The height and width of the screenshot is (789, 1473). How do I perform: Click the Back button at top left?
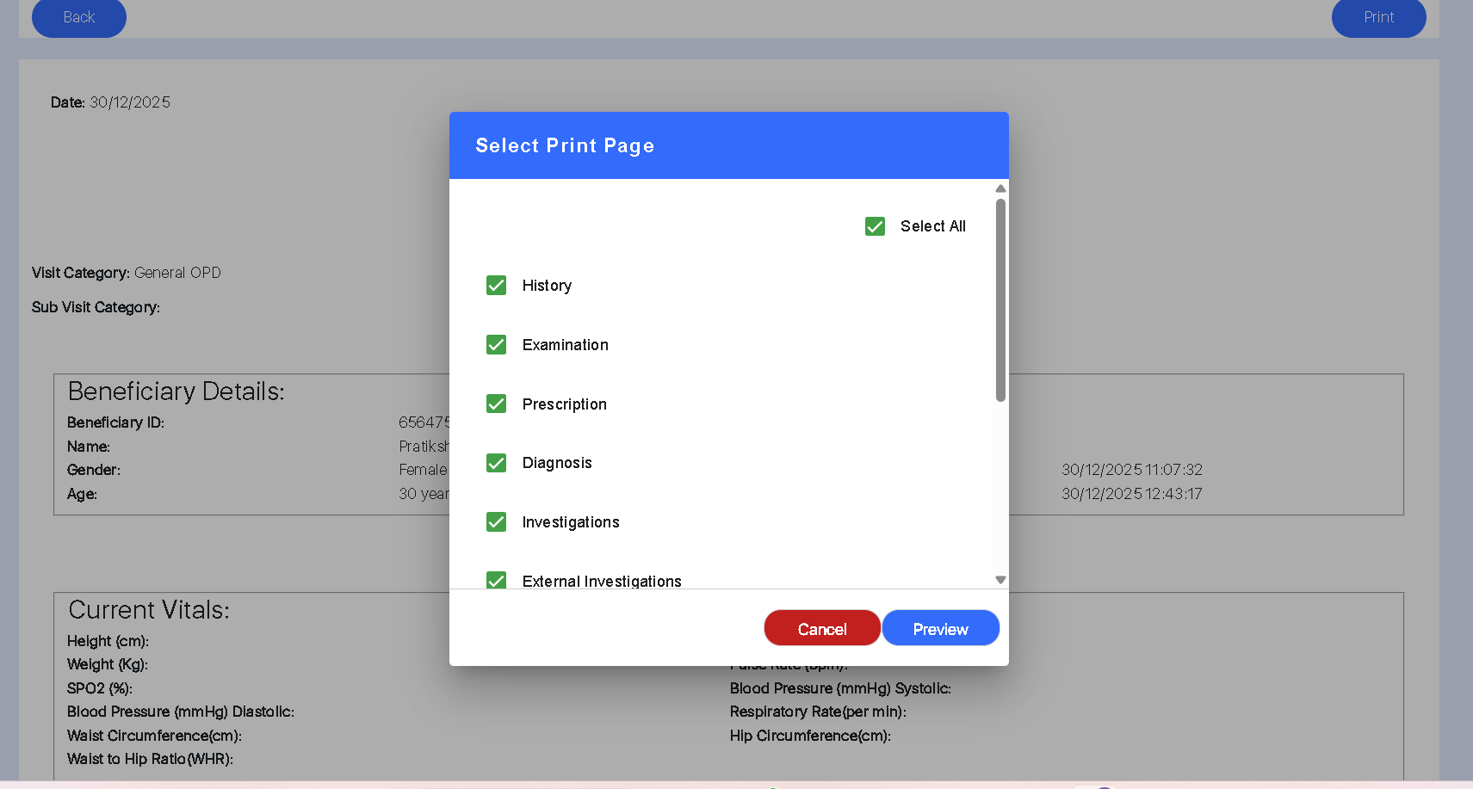point(79,17)
